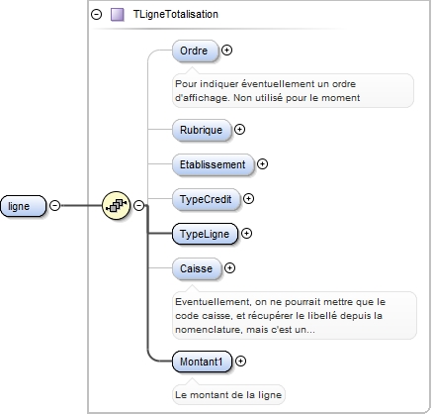Click the TLigneTotalisation type label
Image resolution: width=432 pixels, height=415 pixels.
click(x=176, y=15)
